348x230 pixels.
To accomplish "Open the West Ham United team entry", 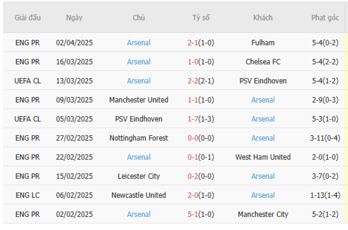I will tap(263, 157).
